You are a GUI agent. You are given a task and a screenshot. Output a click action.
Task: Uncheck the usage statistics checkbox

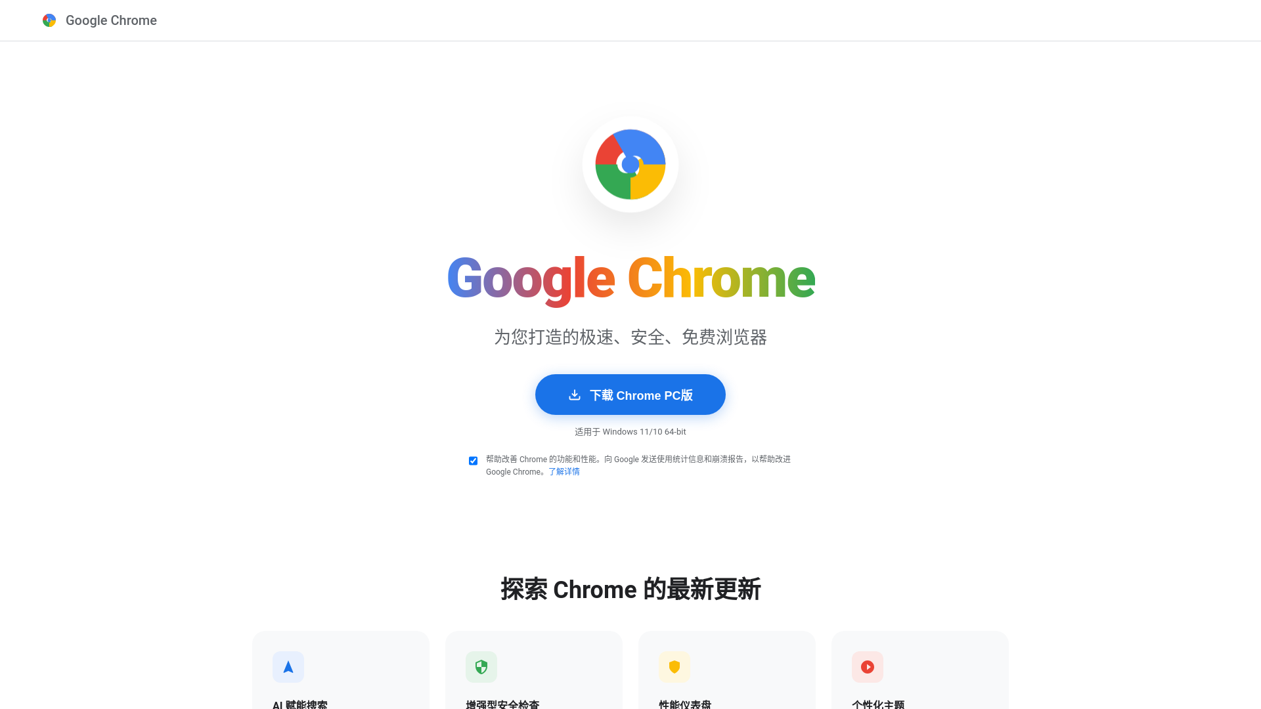click(x=473, y=461)
